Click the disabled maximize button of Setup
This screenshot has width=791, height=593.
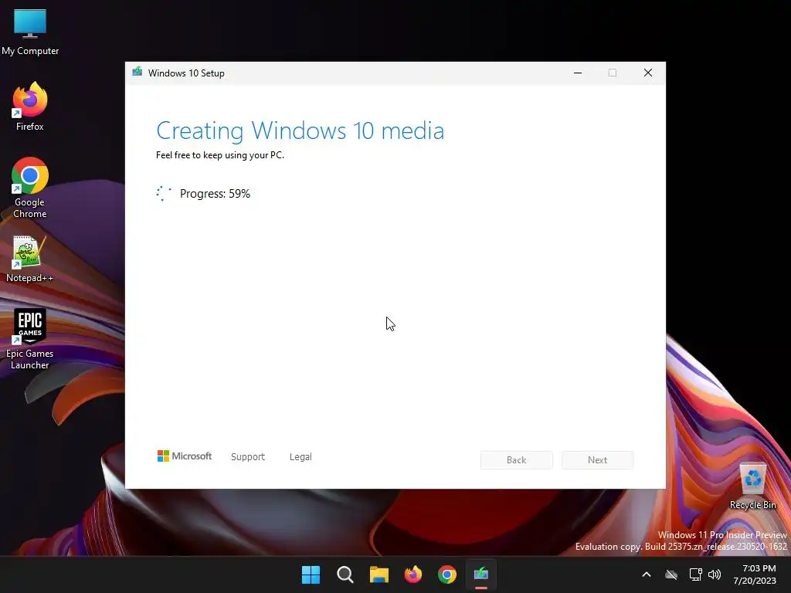[x=613, y=73]
